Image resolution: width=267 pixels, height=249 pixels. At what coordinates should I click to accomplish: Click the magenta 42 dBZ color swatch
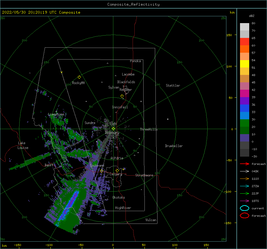coord(244,93)
